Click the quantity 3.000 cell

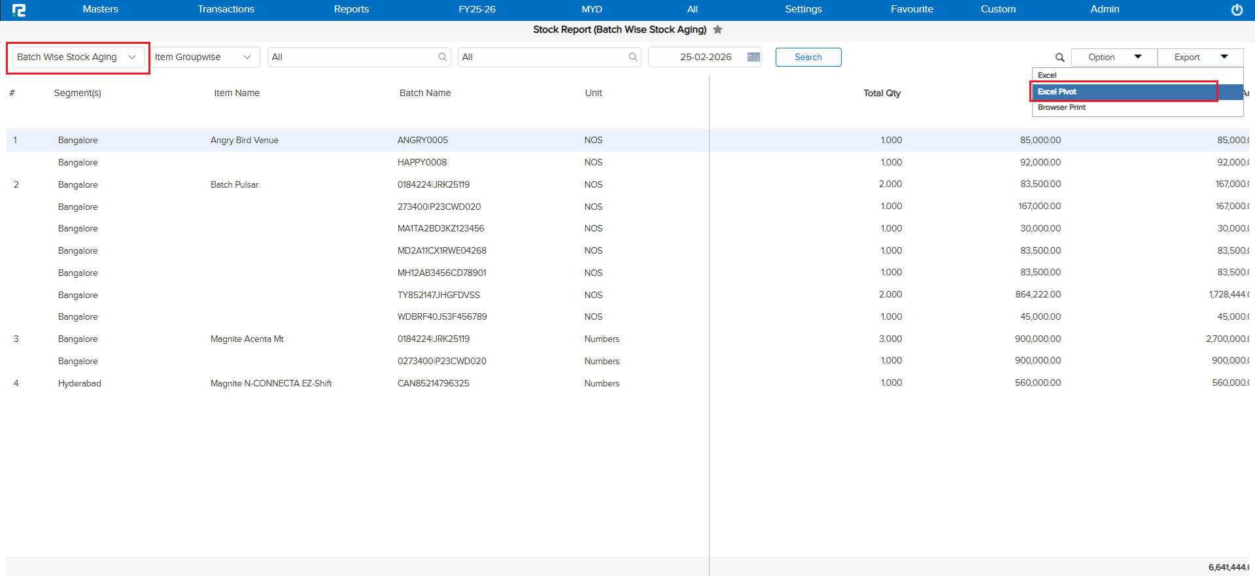pyautogui.click(x=890, y=339)
